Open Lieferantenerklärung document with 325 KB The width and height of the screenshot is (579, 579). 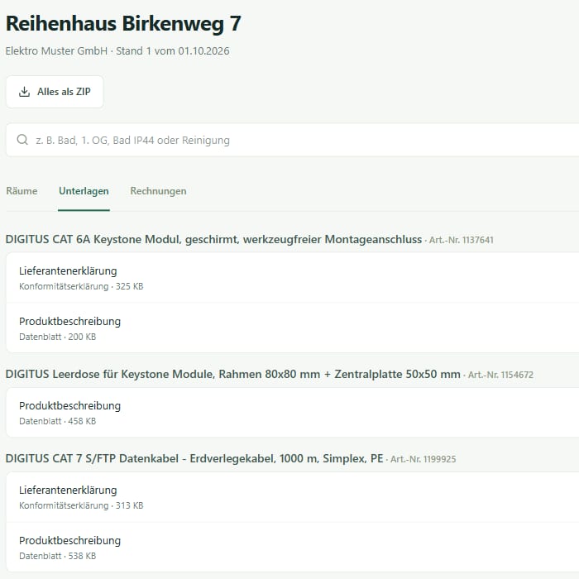pos(293,278)
